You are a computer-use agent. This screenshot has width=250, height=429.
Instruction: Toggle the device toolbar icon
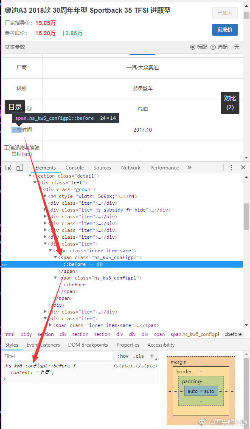(20, 167)
